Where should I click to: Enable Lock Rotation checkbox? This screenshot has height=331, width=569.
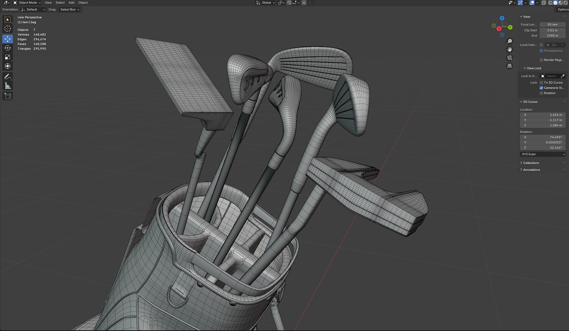pyautogui.click(x=541, y=93)
